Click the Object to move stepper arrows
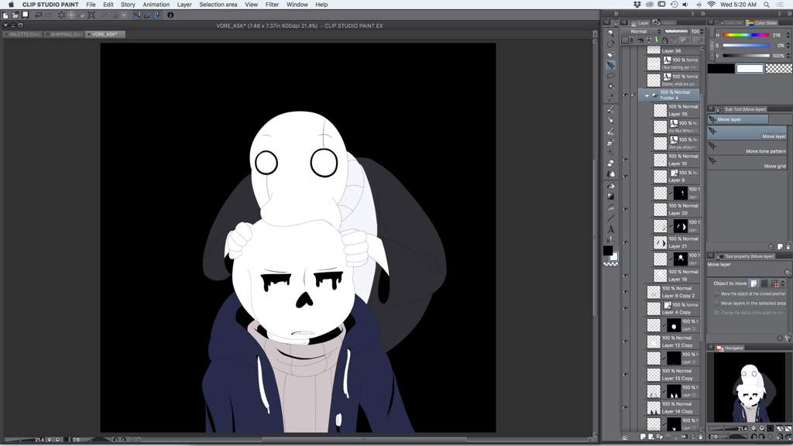Image resolution: width=793 pixels, height=446 pixels. coord(784,283)
